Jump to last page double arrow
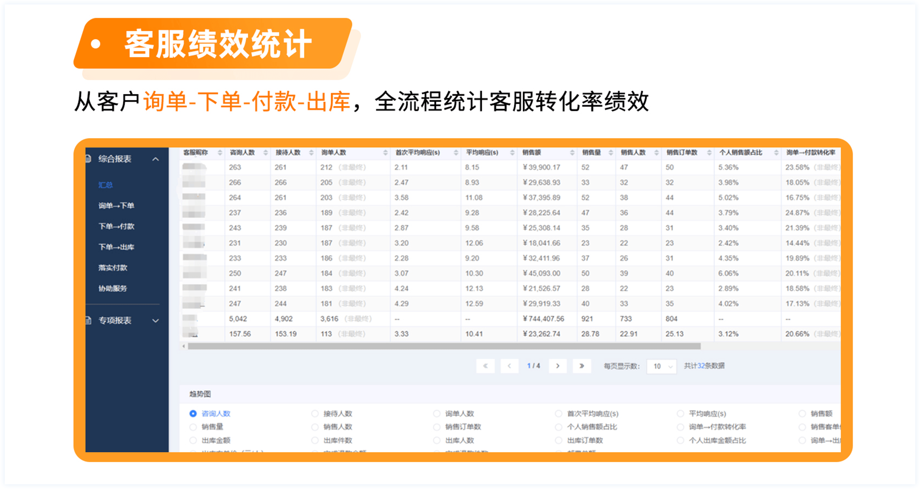 pos(582,366)
